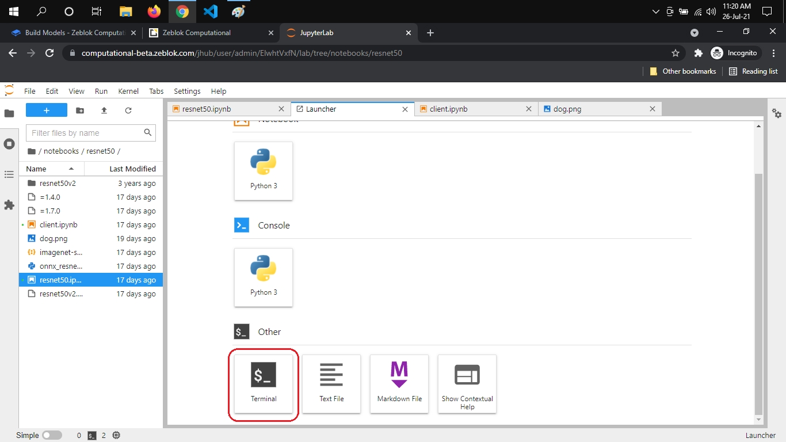
Task: Open the Extension Manager puzzle icon
Action: coord(9,204)
